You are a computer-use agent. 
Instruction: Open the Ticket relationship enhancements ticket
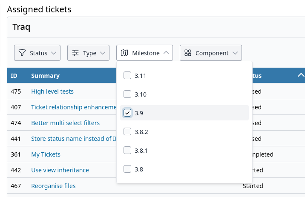[x=74, y=107]
